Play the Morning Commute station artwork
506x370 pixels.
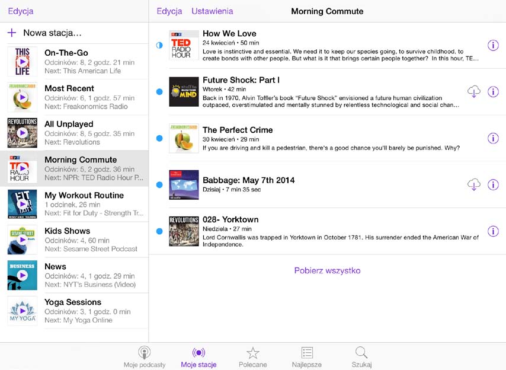[x=23, y=168]
